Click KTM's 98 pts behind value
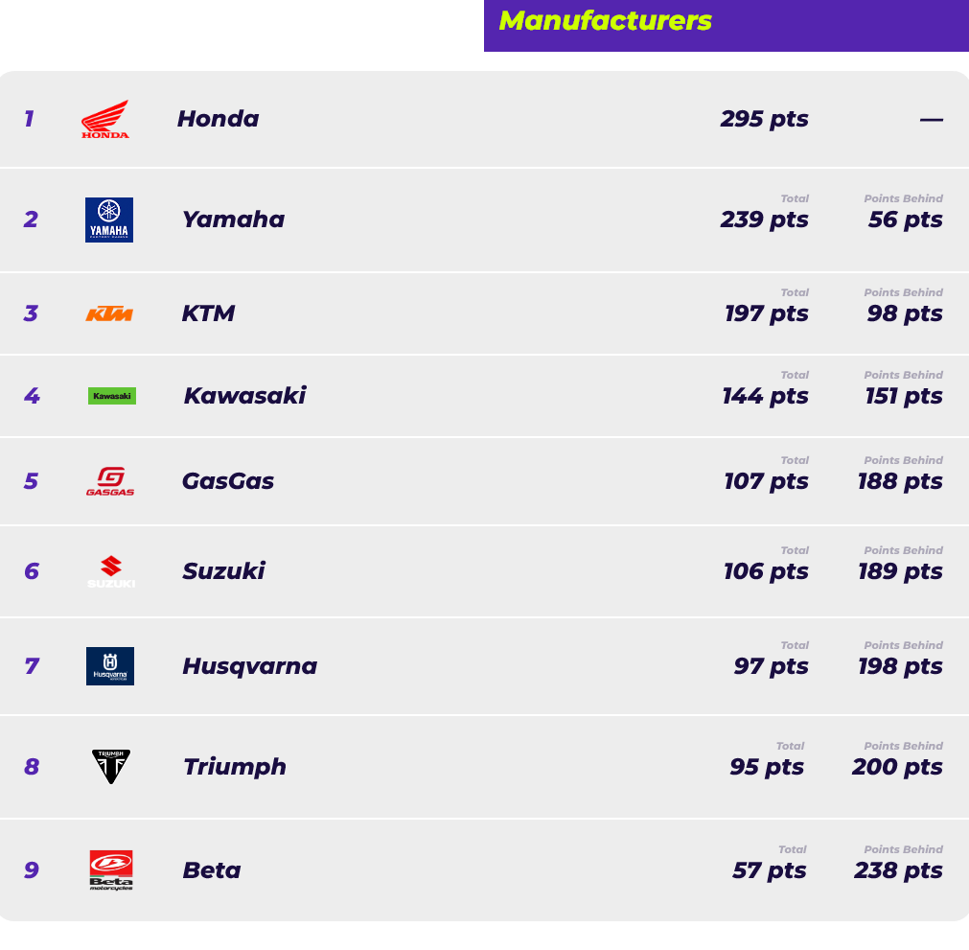The width and height of the screenshot is (969, 950). (905, 313)
